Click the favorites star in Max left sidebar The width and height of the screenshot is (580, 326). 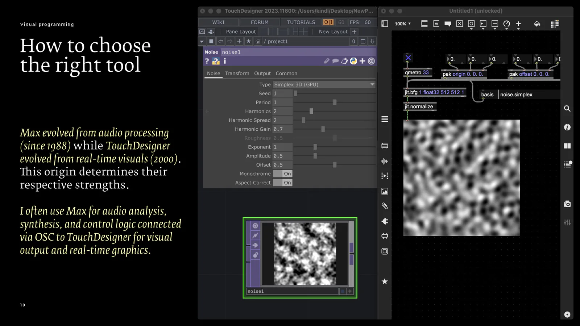(385, 281)
